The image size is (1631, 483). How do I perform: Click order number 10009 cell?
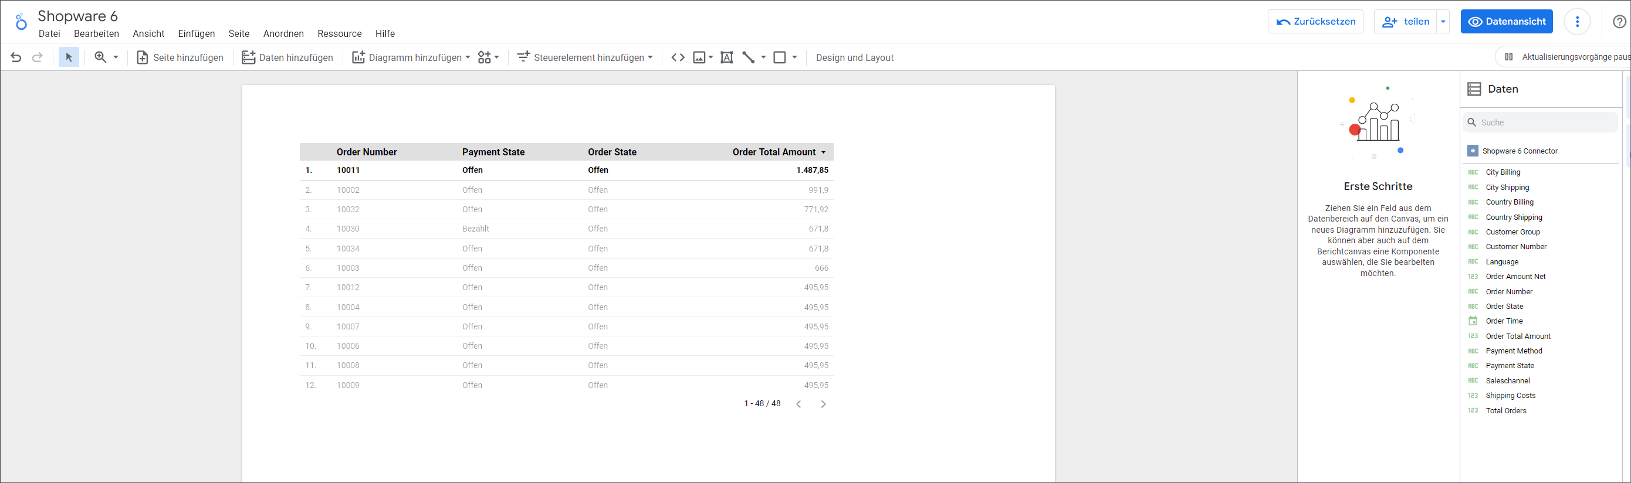(347, 385)
